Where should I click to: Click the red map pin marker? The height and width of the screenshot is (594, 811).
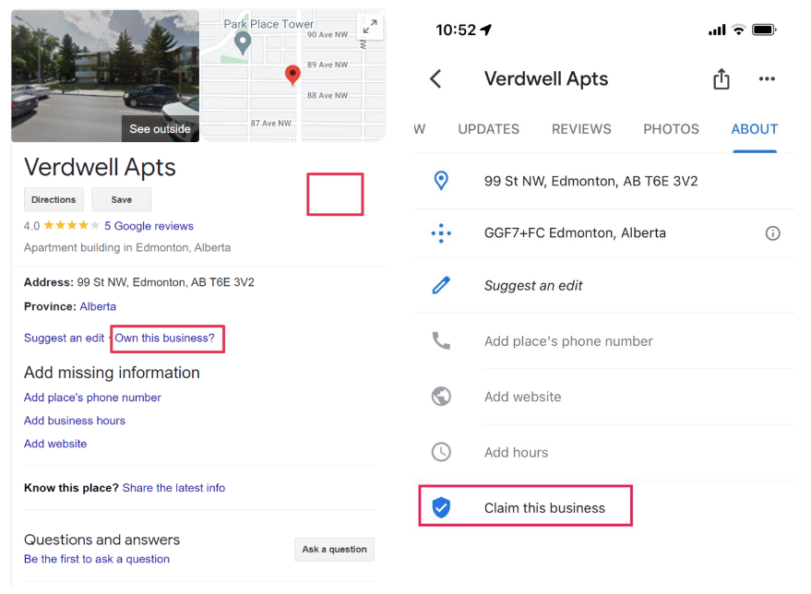(292, 75)
